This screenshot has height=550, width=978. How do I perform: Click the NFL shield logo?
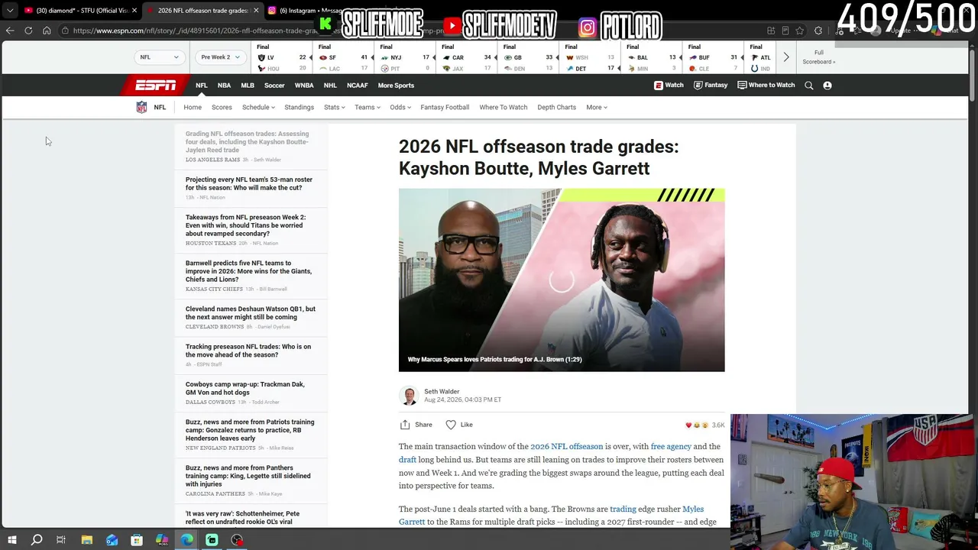point(141,107)
